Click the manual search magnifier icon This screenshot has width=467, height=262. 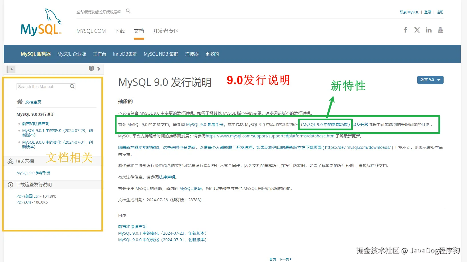pos(72,86)
